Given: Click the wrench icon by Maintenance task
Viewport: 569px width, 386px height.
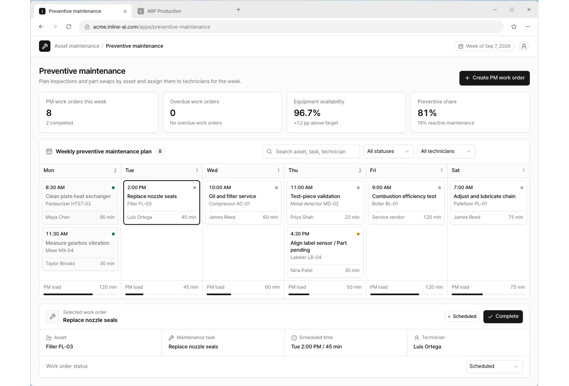Looking at the screenshot, I should click(171, 338).
